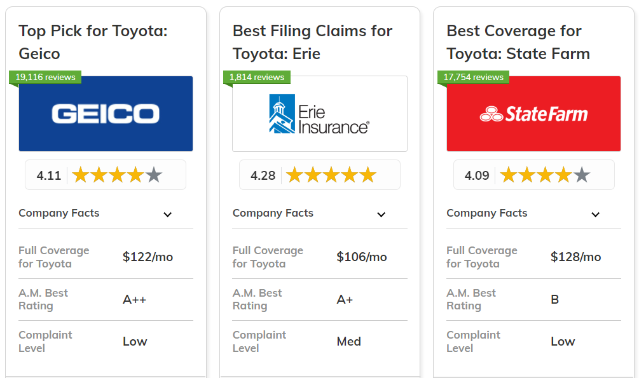This screenshot has height=378, width=639.
Task: Click the Erie Insurance logo
Action: 319,114
